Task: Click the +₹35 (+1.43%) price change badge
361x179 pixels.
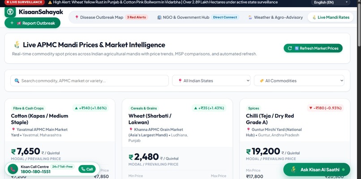Action: 209,108
